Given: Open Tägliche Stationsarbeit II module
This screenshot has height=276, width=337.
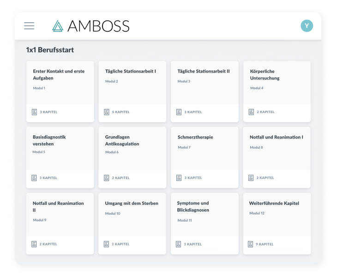Looking at the screenshot, I should click(205, 91).
